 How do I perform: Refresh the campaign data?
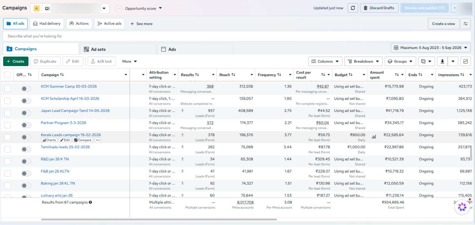coord(353,8)
